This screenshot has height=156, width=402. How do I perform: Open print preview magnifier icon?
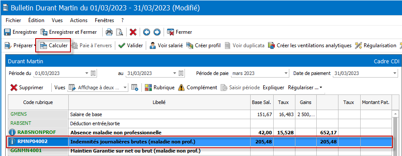click(120, 32)
